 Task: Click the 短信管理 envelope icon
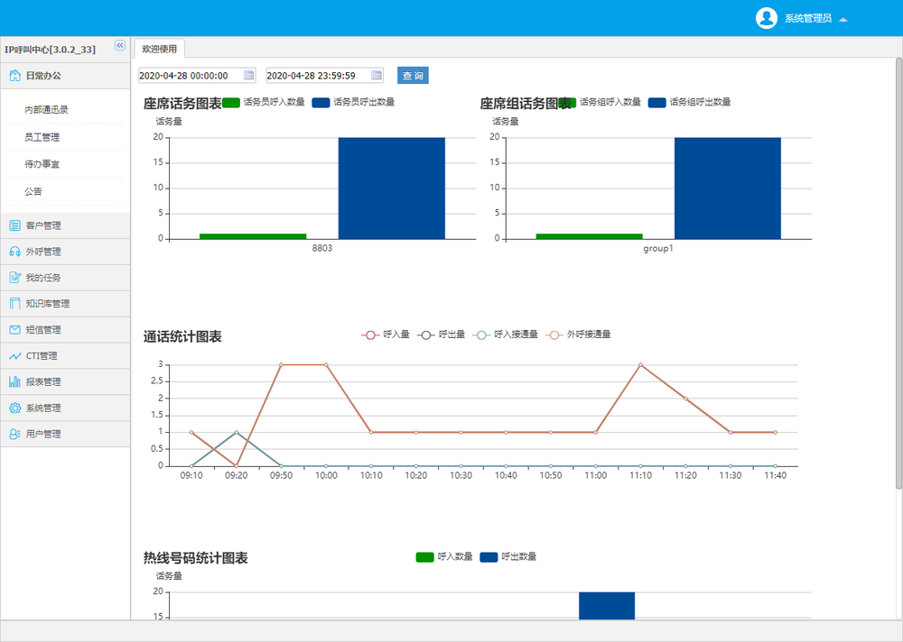[14, 330]
